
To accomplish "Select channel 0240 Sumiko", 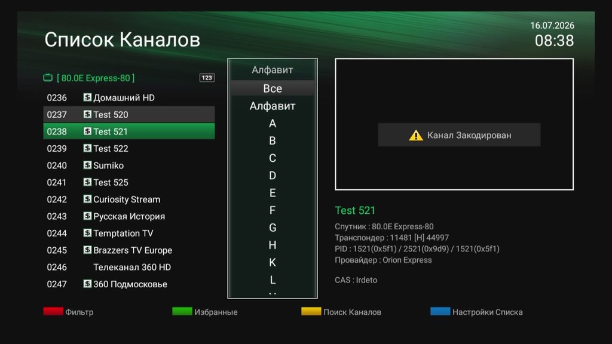I will click(x=129, y=165).
